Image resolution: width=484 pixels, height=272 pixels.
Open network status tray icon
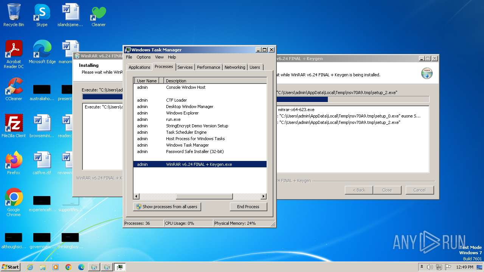(439, 267)
